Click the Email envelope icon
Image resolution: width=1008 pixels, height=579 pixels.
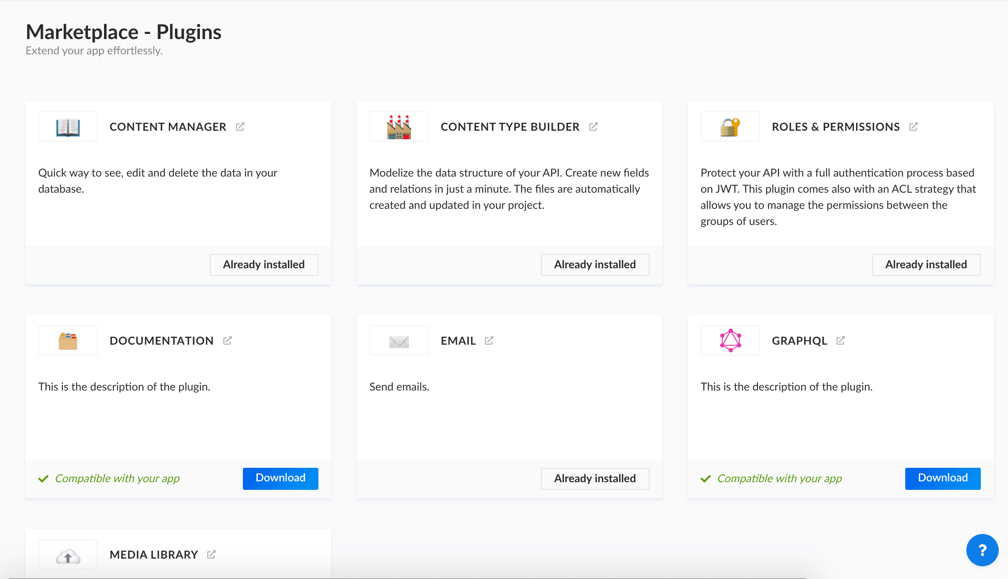[x=399, y=341]
